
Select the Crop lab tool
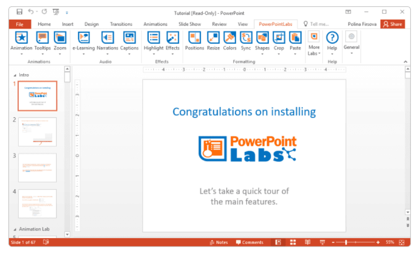[279, 38]
